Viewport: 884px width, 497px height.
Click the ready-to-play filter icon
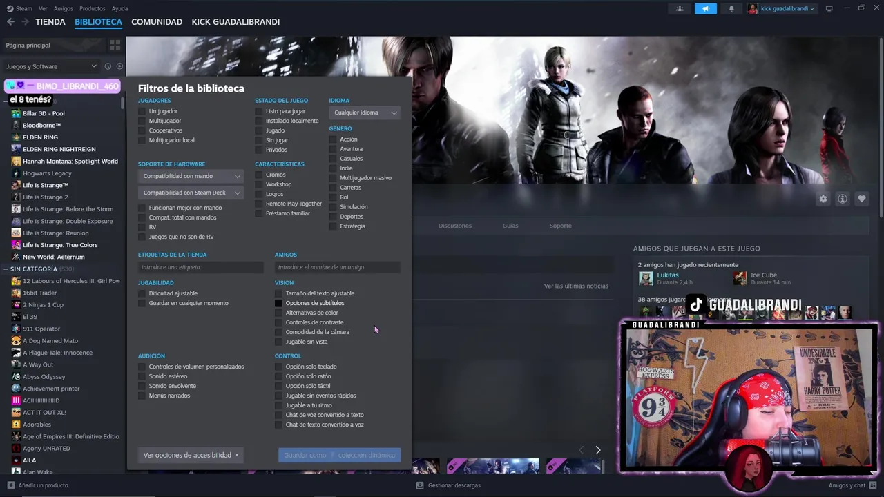pos(119,66)
